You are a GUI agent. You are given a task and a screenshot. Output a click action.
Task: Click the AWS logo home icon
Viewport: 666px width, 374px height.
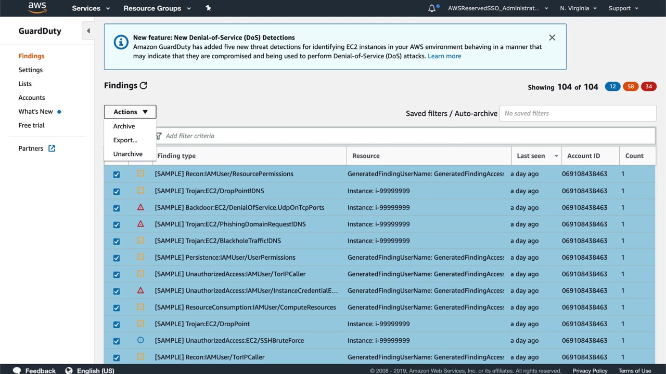37,8
